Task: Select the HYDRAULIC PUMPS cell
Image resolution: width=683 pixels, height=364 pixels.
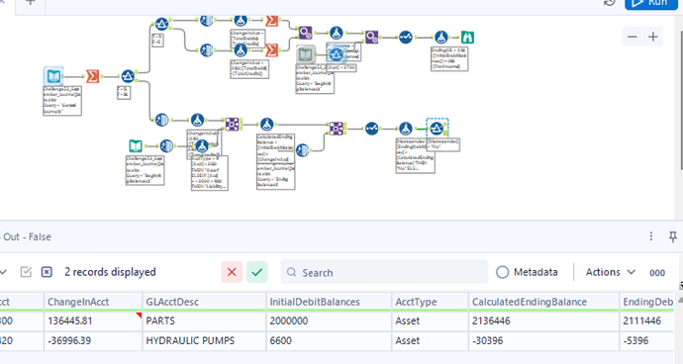Action: (204, 340)
